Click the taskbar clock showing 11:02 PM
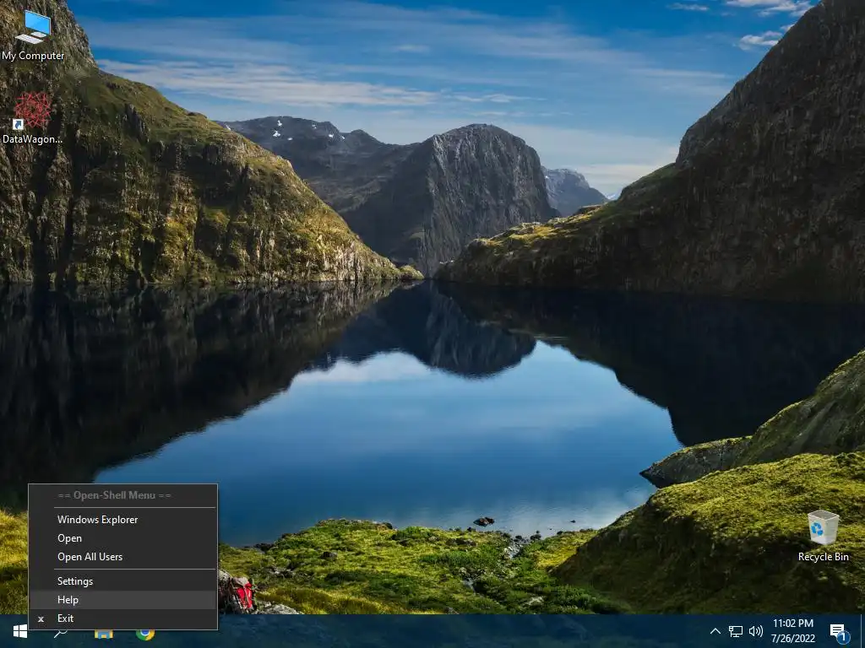Viewport: 865px width, 648px height. pos(792,631)
